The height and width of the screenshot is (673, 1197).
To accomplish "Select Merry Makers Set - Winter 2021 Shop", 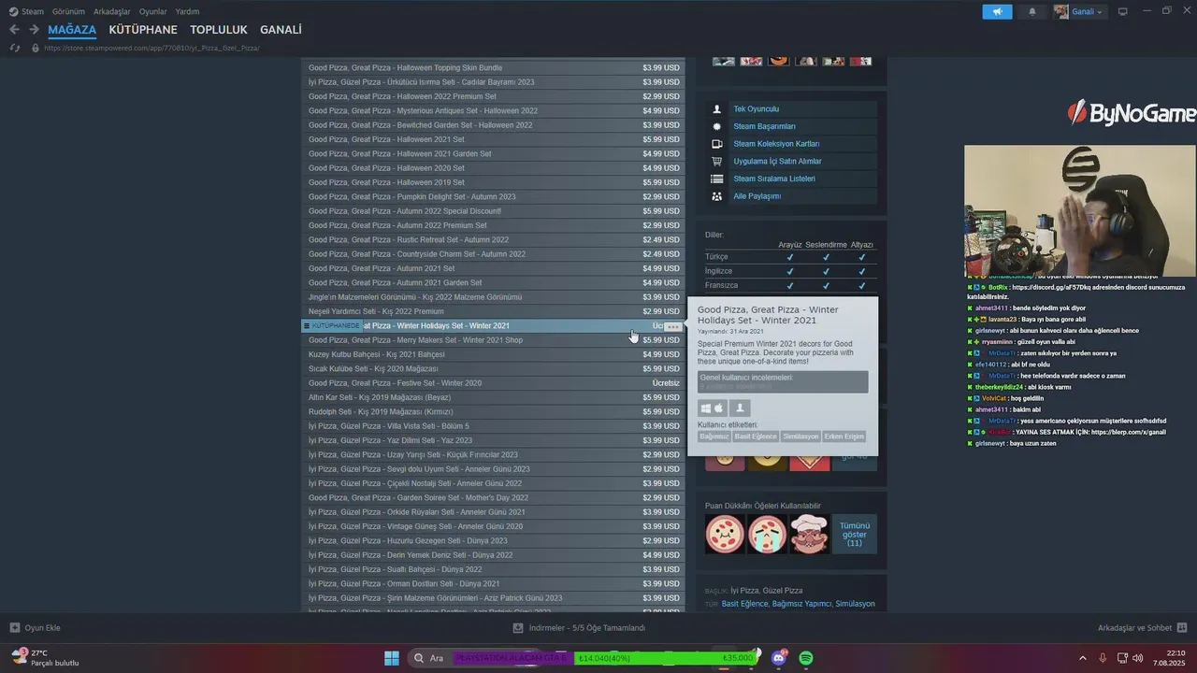I will click(x=494, y=340).
